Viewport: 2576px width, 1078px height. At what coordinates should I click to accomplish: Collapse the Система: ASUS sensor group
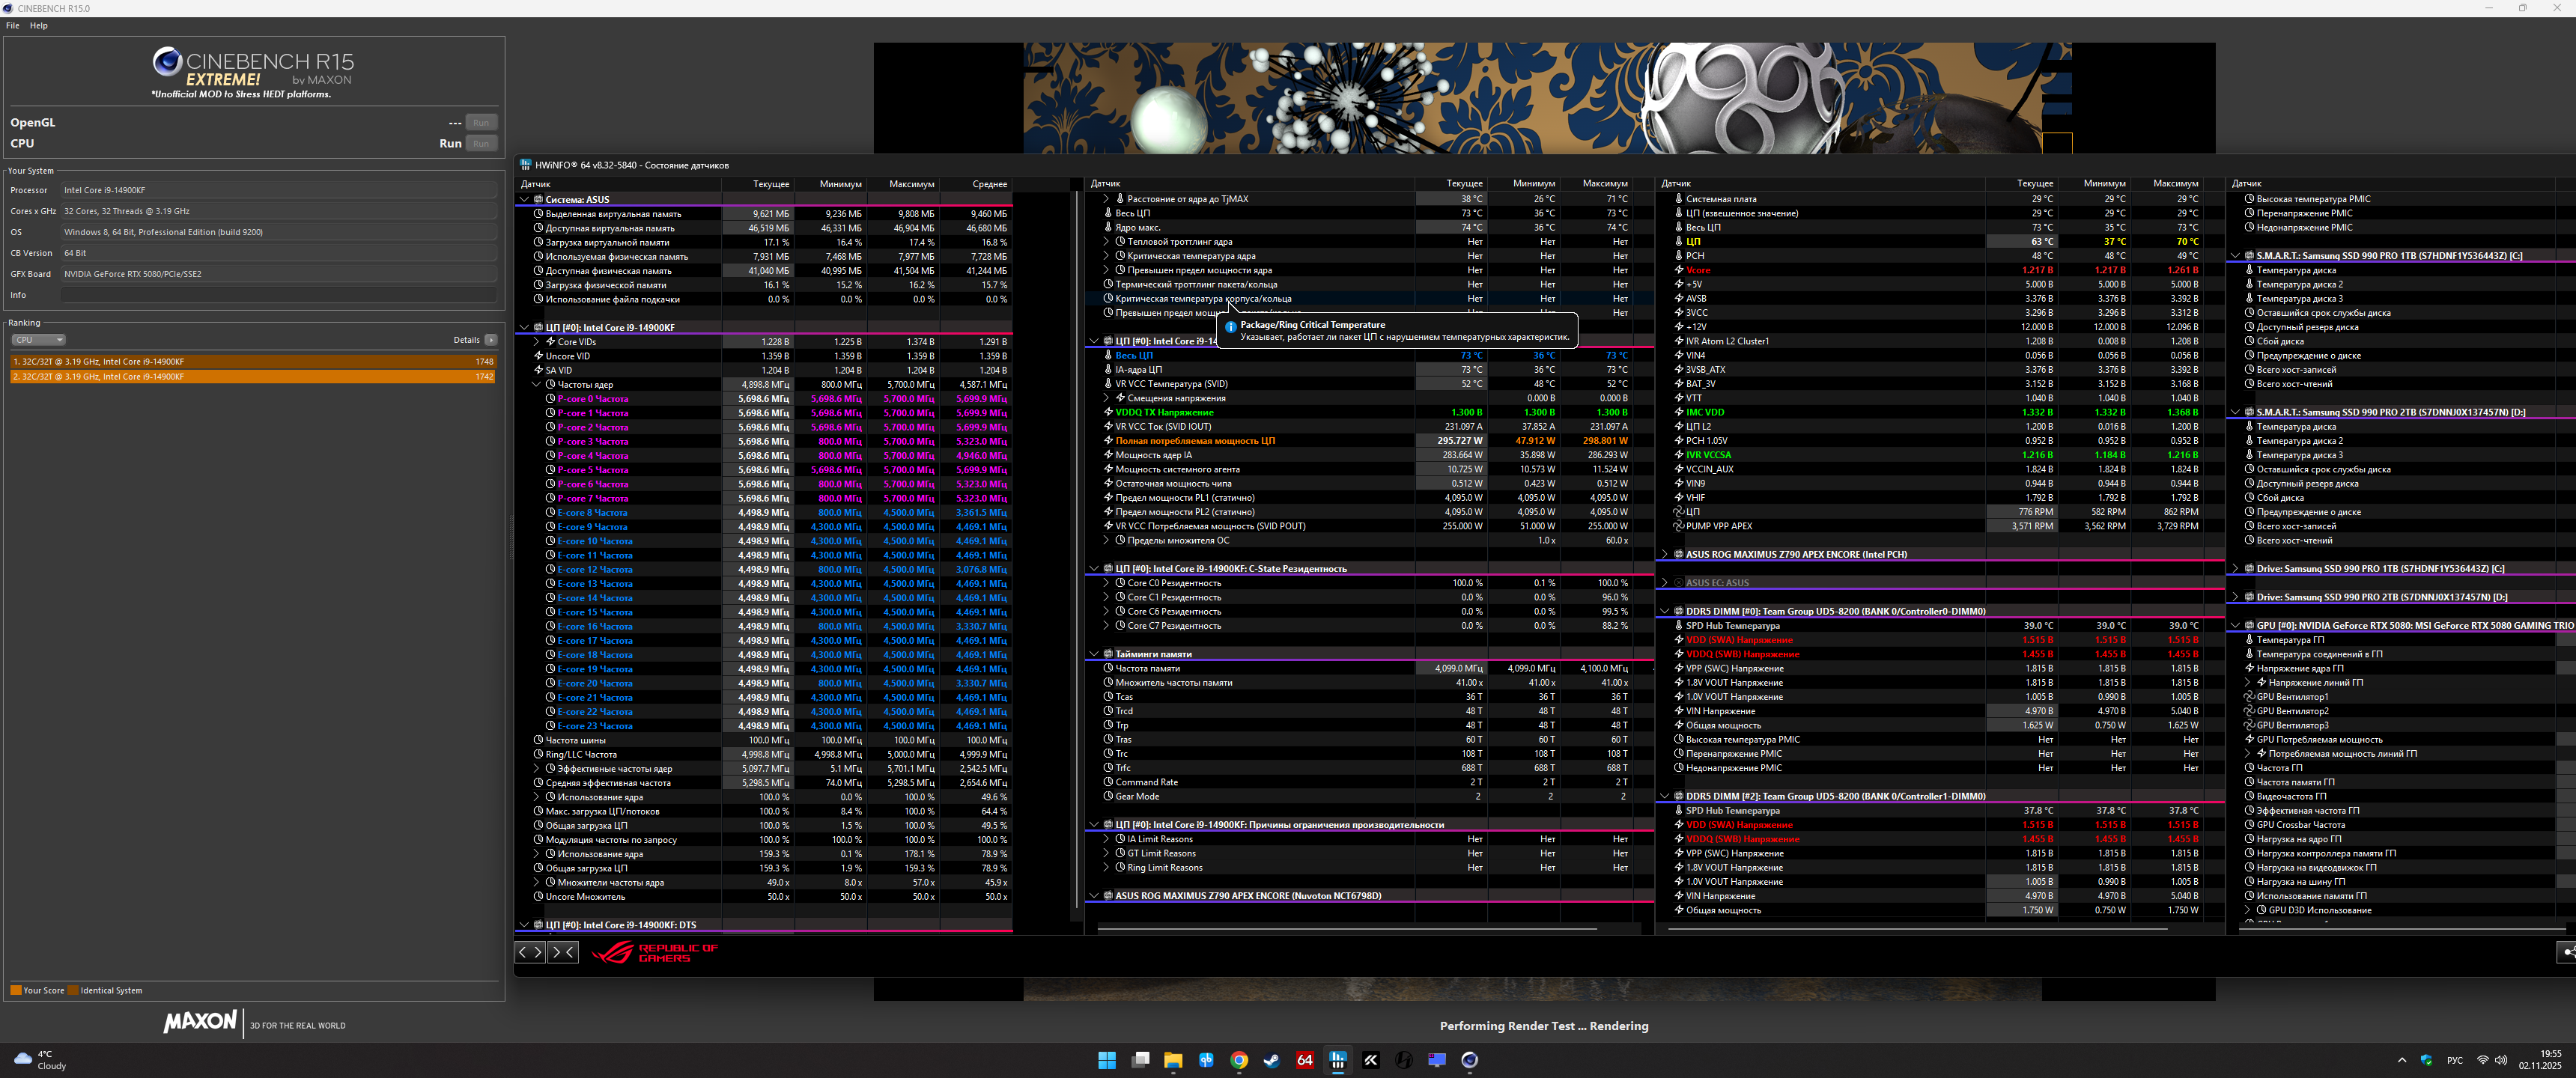[524, 199]
